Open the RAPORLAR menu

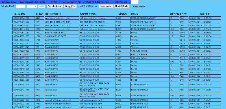pos(121,2)
